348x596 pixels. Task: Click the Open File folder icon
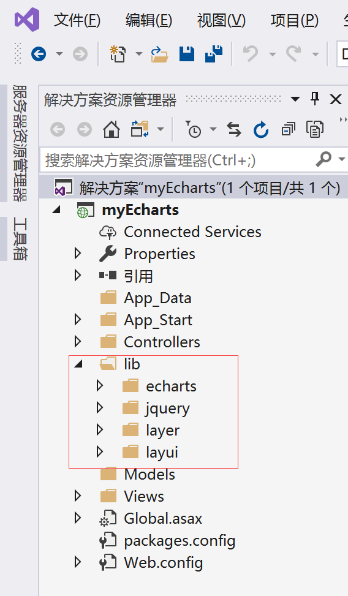click(159, 54)
